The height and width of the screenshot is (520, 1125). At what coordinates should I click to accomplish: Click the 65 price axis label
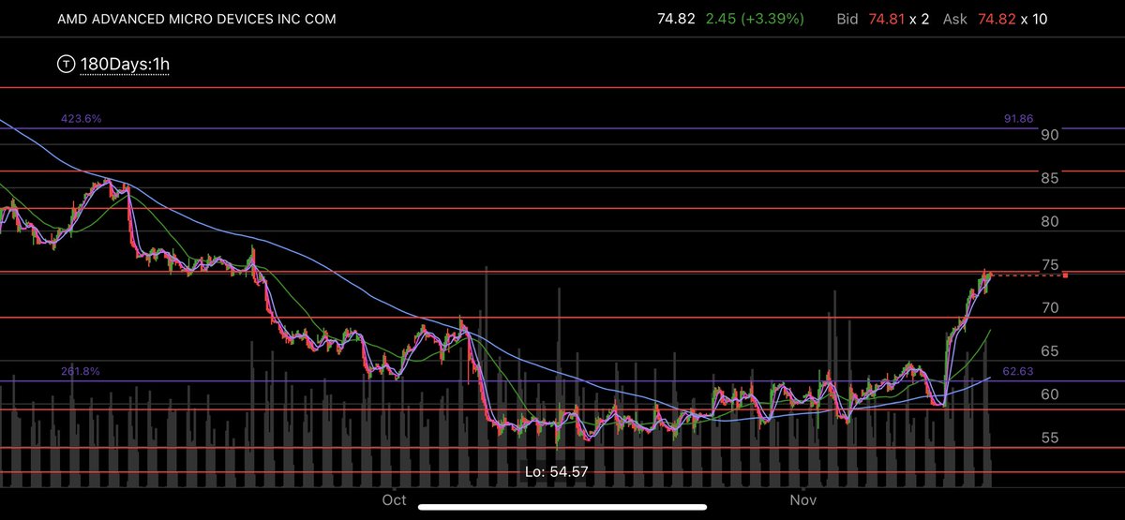pos(1050,351)
